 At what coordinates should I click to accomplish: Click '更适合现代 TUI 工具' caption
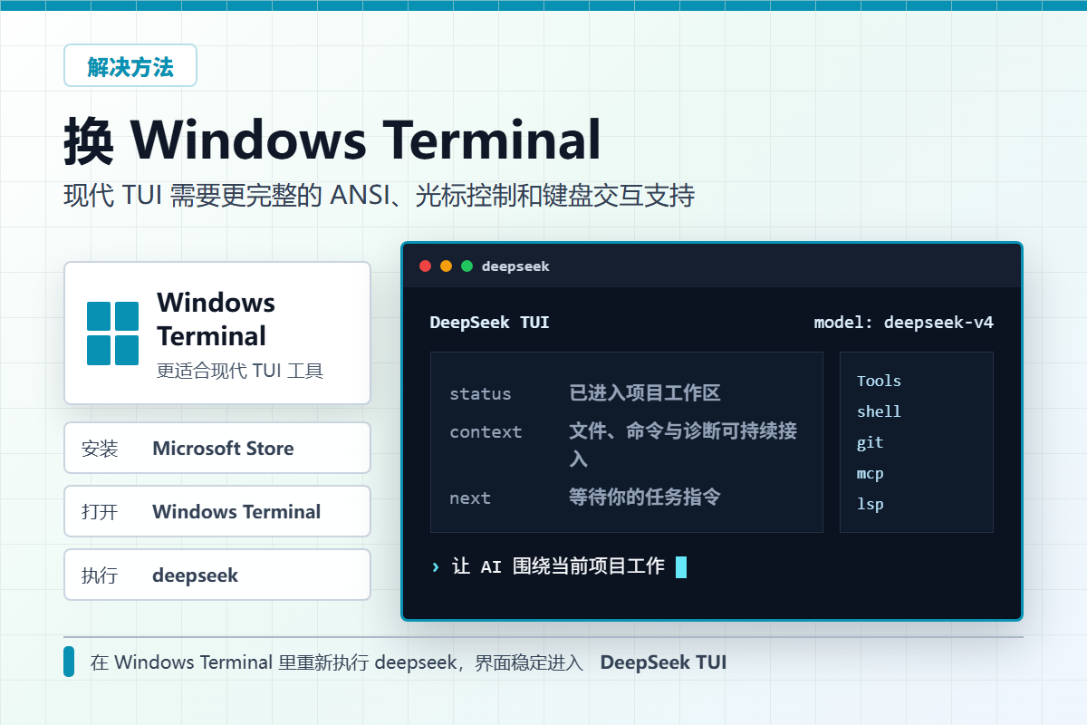click(x=240, y=371)
